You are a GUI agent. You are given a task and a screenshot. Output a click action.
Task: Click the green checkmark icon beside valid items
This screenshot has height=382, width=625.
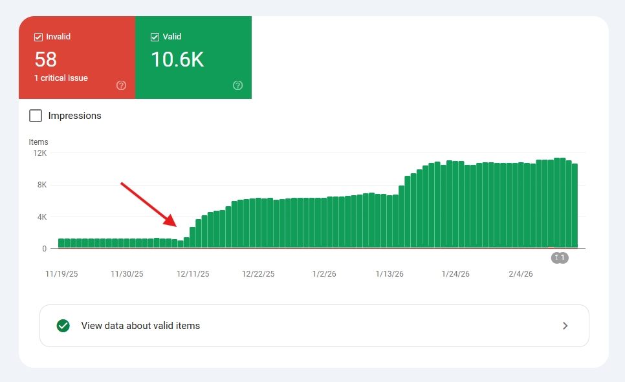63,326
